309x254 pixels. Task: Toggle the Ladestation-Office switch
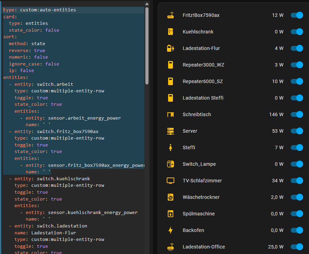pos(297,247)
